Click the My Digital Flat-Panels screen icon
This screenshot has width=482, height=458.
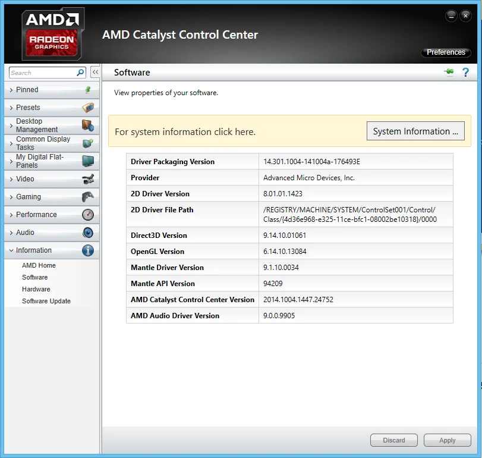point(88,161)
